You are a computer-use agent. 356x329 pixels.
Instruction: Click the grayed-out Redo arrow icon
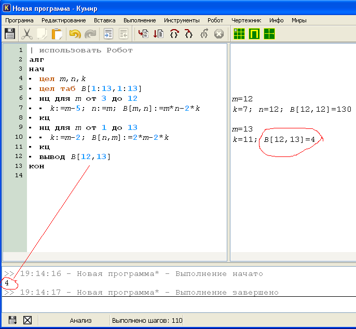point(91,34)
